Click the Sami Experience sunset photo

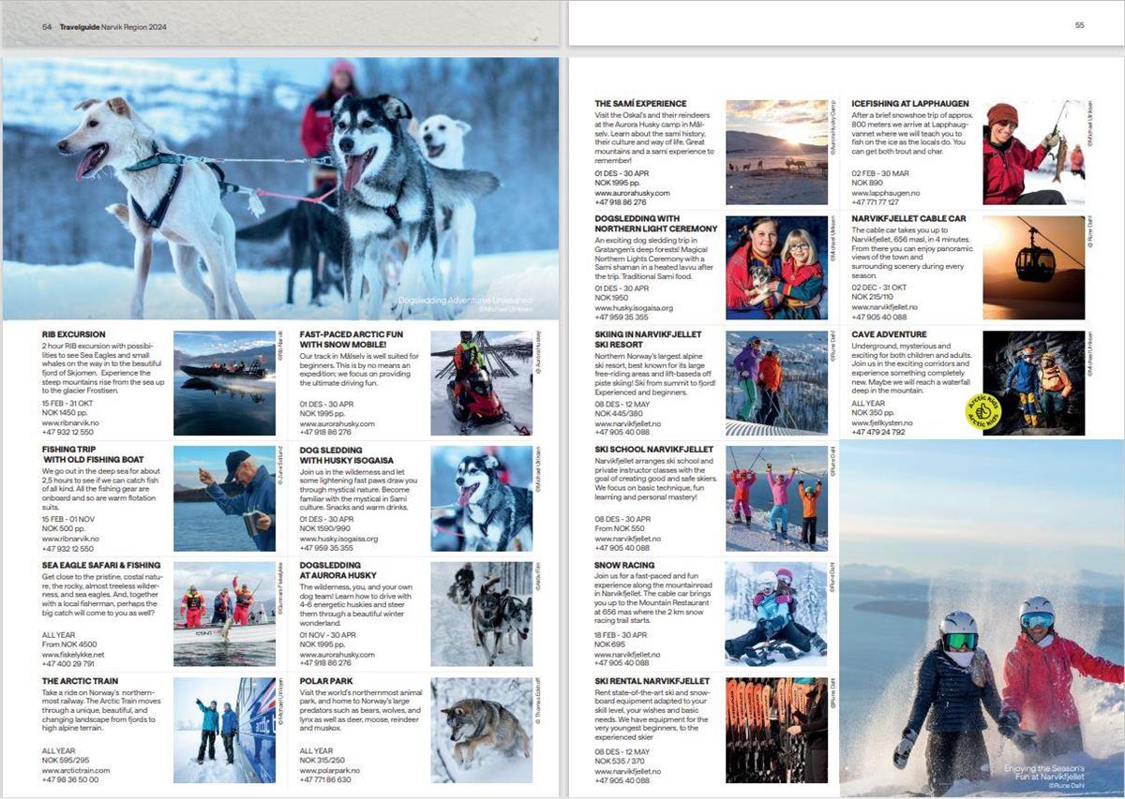click(776, 153)
